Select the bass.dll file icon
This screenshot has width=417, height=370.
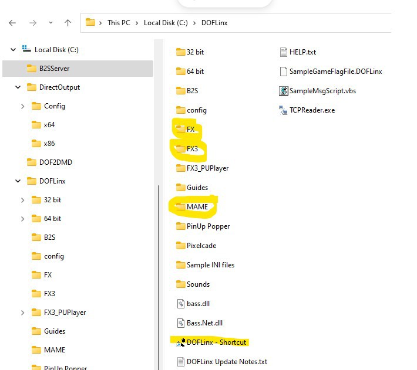181,303
